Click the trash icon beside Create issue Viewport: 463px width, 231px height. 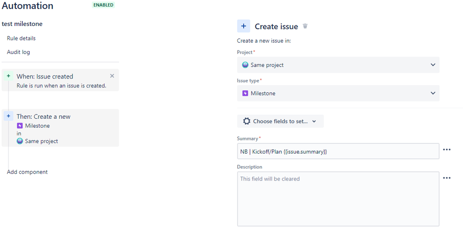[x=305, y=26]
